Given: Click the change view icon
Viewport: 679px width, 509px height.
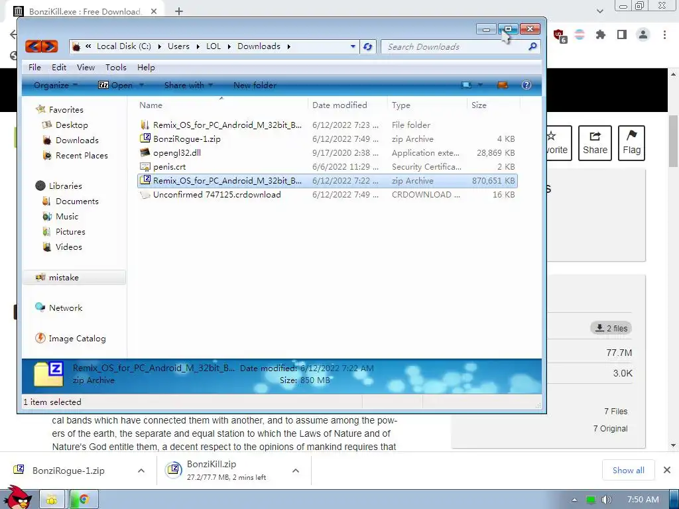Looking at the screenshot, I should pos(466,85).
